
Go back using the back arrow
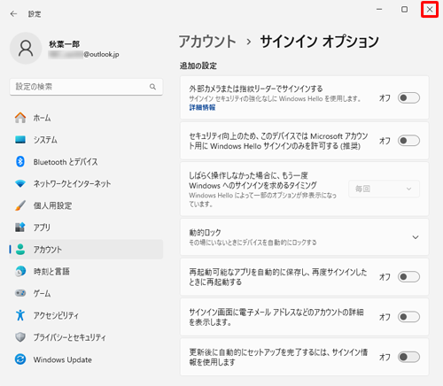[13, 14]
